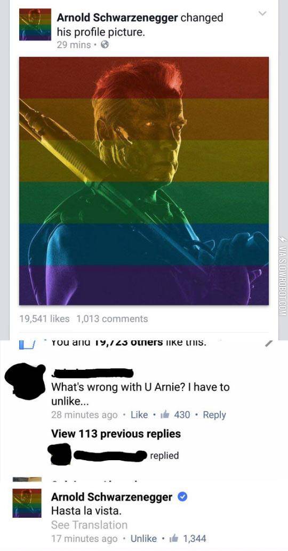Click the pencil edit icon near likes line

(x=268, y=344)
